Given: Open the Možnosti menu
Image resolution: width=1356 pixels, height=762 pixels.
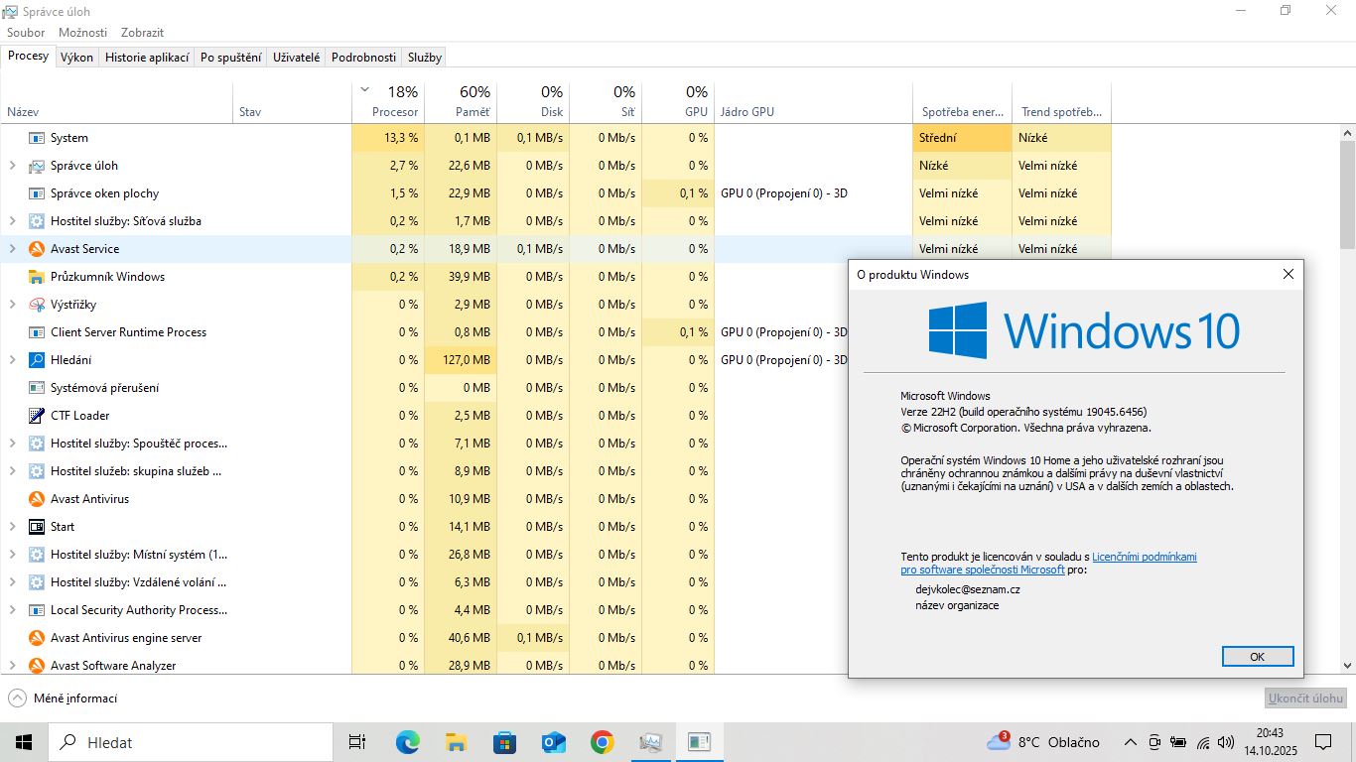Looking at the screenshot, I should coord(82,33).
